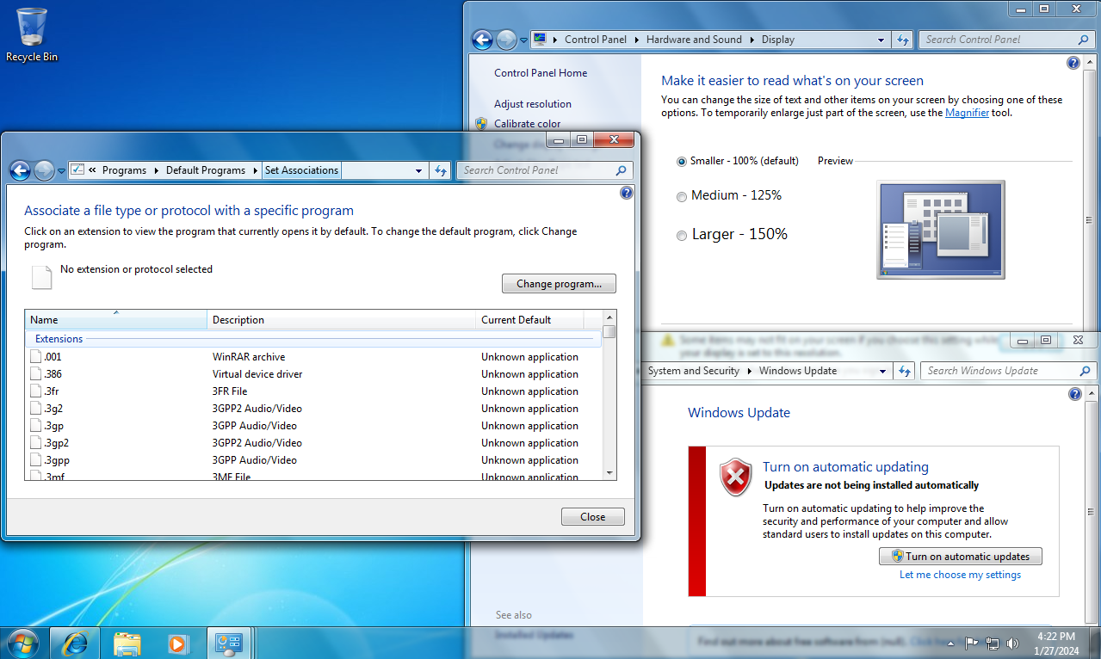Image resolution: width=1101 pixels, height=659 pixels.
Task: Click Default Programs breadcrumb
Action: [206, 170]
